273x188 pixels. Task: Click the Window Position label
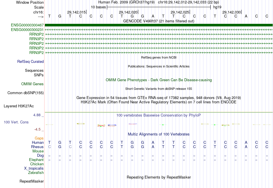pos(30,2)
